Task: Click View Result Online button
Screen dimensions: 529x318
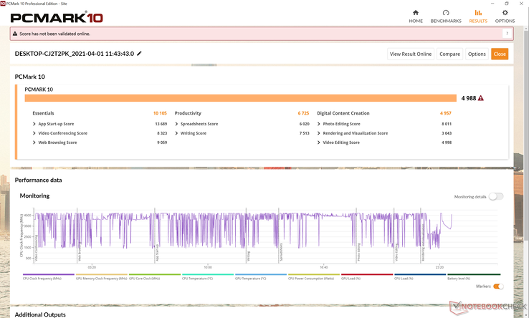Action: [411, 54]
